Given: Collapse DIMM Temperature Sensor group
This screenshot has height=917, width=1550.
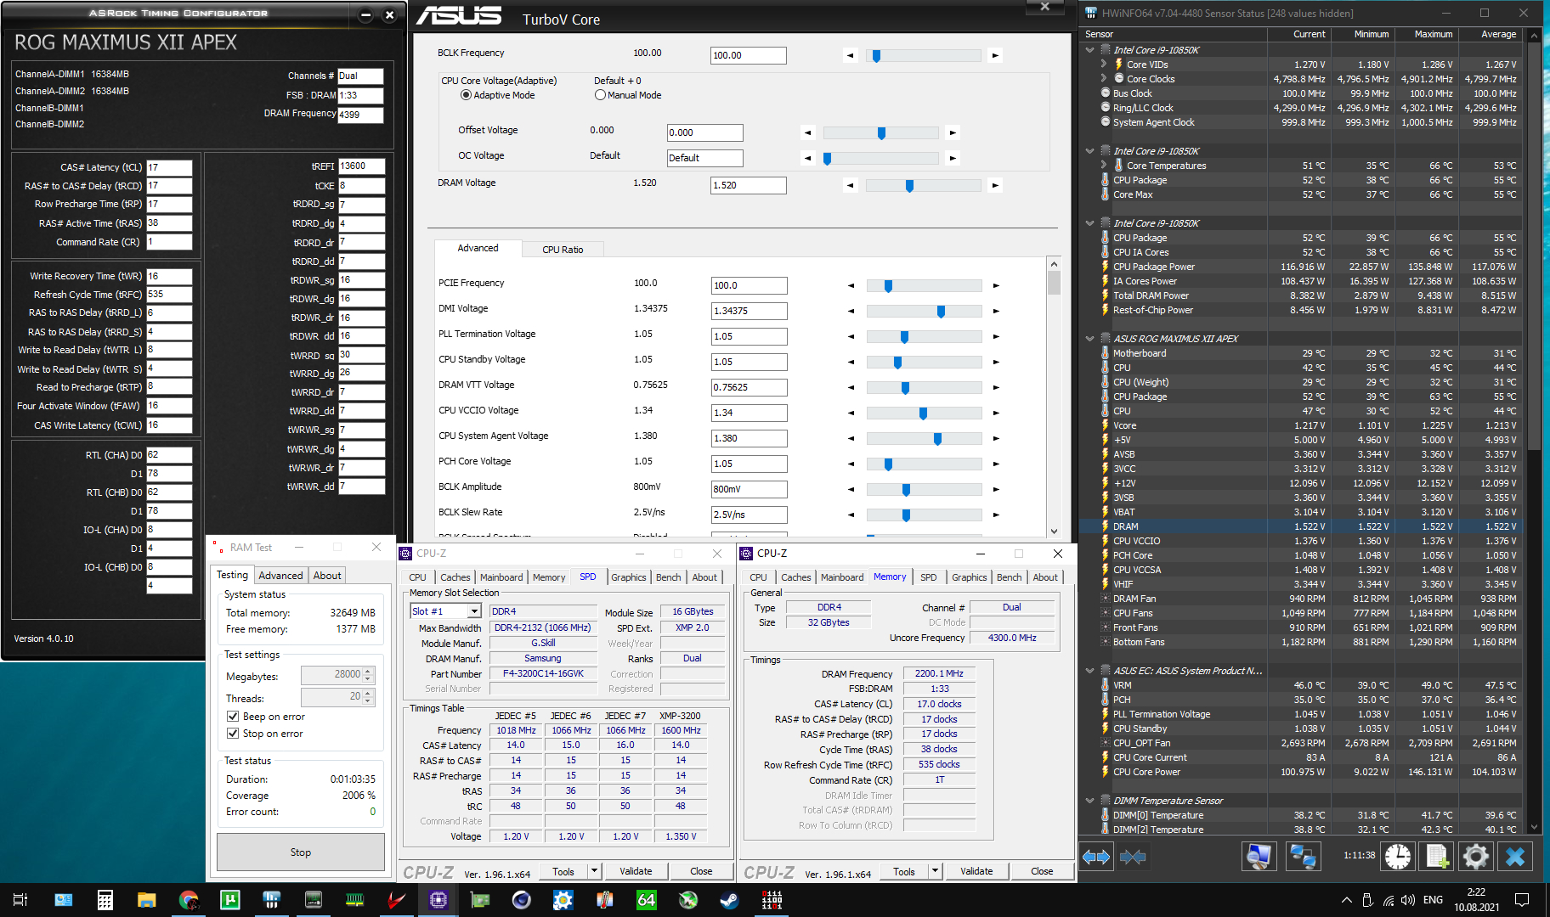Looking at the screenshot, I should click(1090, 801).
